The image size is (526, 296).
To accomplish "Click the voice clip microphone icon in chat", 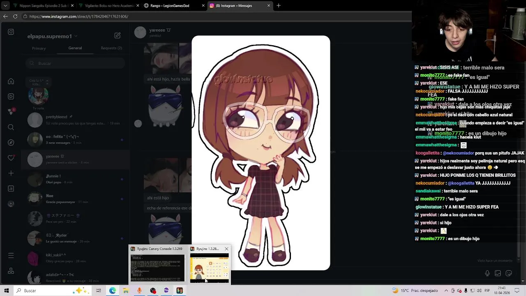I will (x=487, y=273).
